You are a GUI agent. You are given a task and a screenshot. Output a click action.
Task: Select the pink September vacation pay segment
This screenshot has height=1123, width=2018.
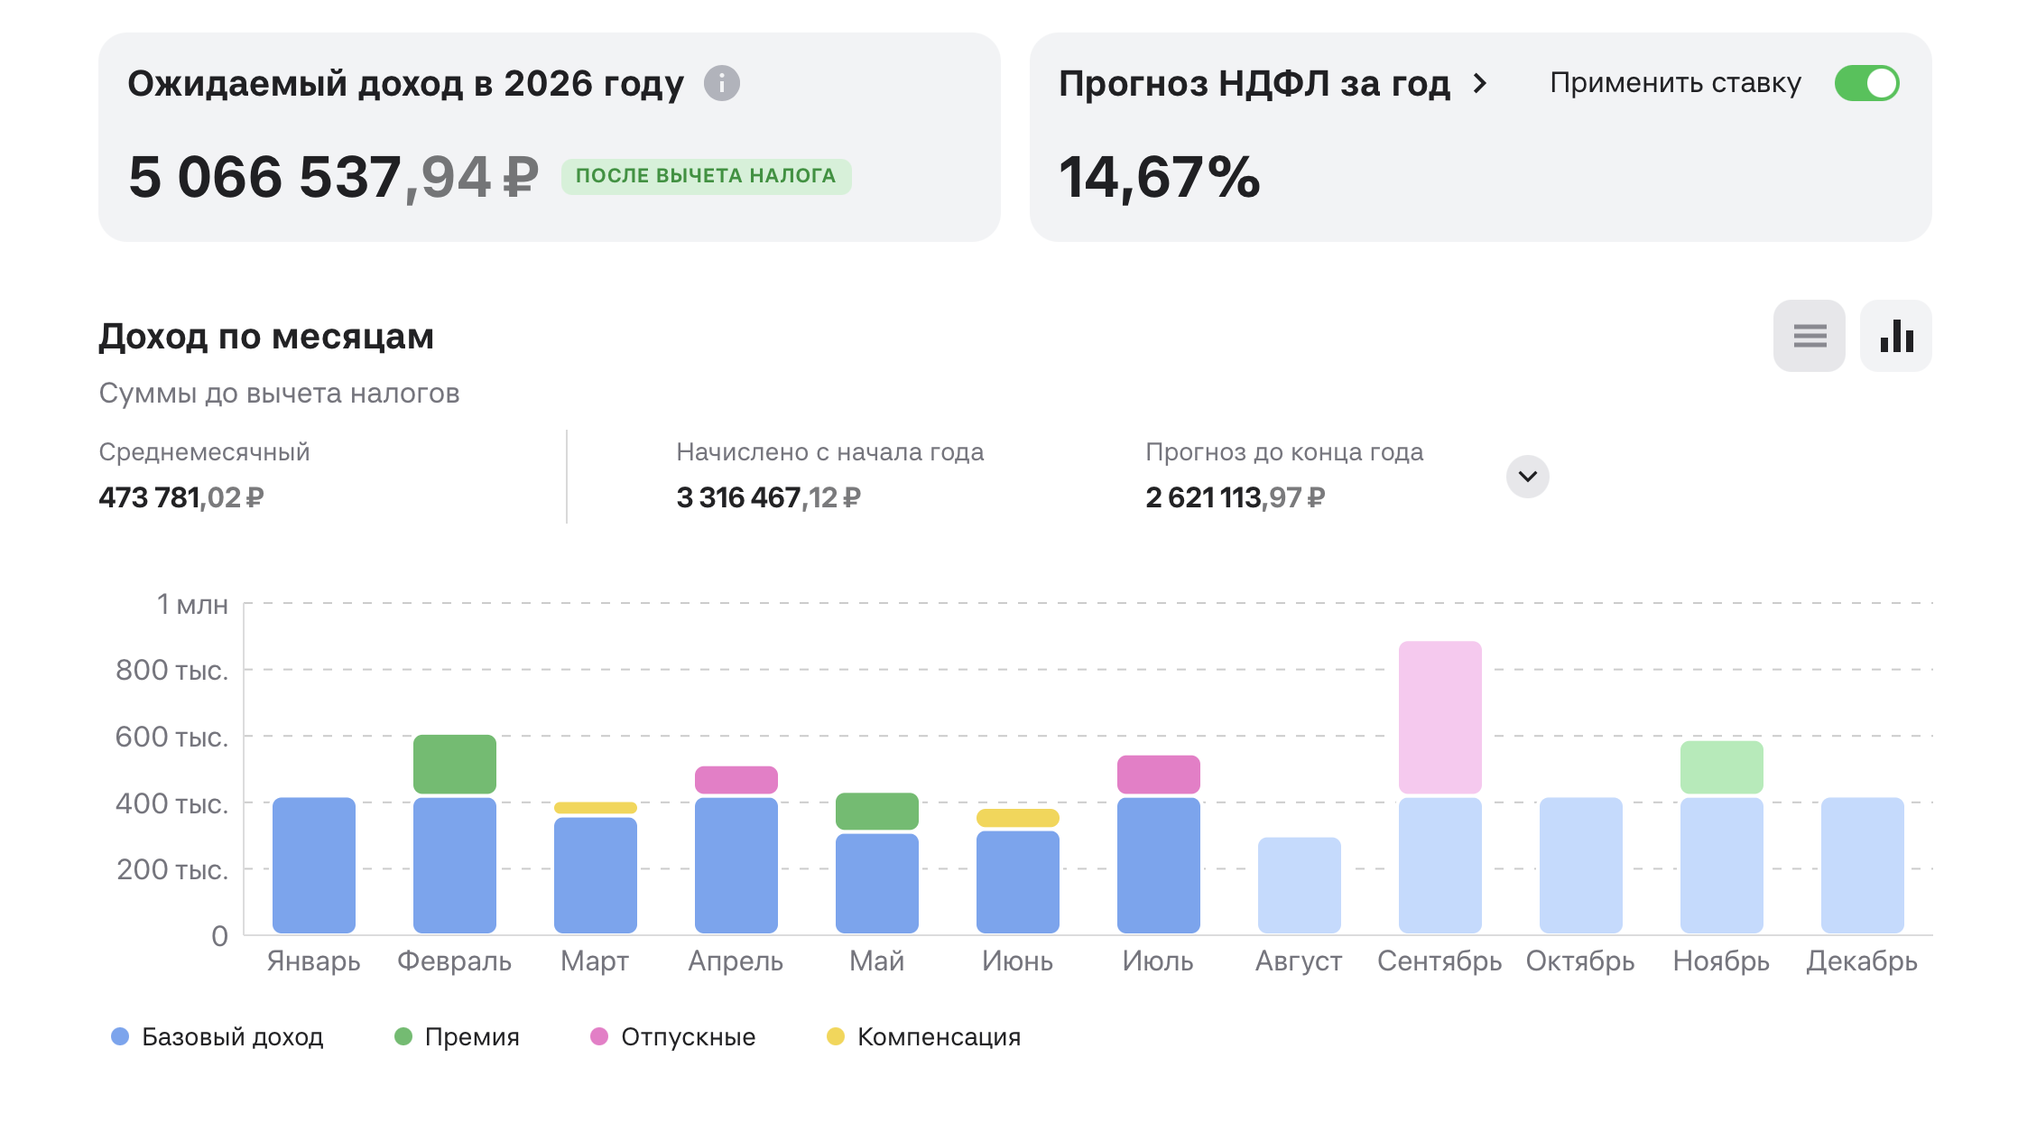1440,717
